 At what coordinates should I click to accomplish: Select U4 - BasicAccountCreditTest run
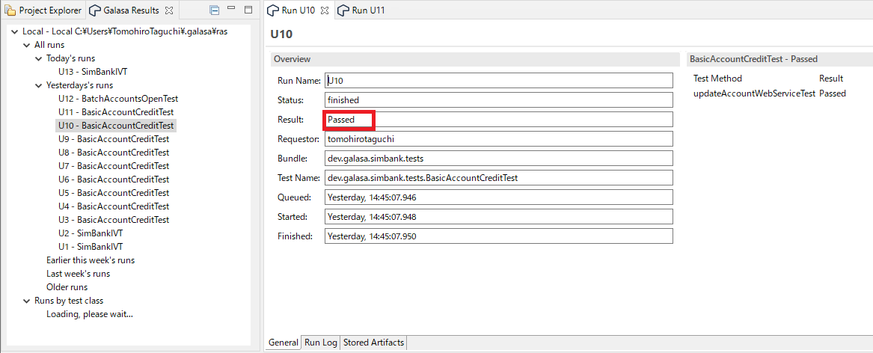click(x=114, y=206)
